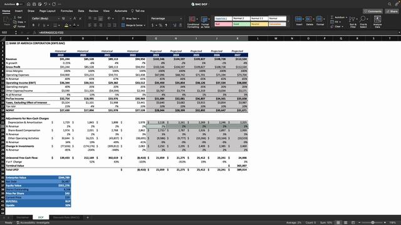Apply the Bad cell style
Viewport: 401px width, 225px height.
coord(223,24)
